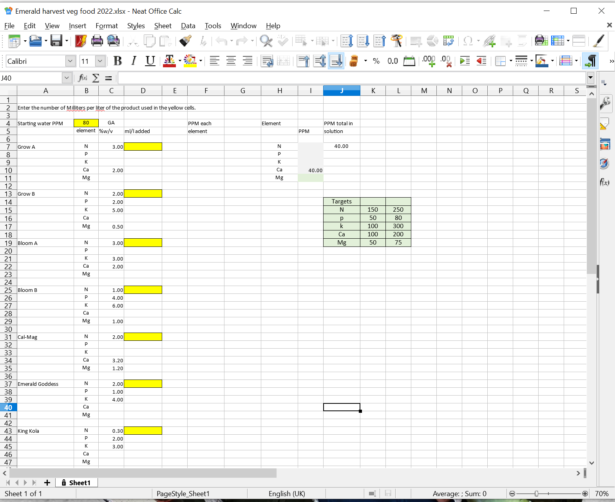
Task: Adjust the zoom slider handle
Action: pyautogui.click(x=536, y=494)
